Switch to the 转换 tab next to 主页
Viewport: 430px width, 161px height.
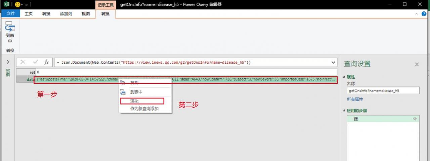(46, 14)
